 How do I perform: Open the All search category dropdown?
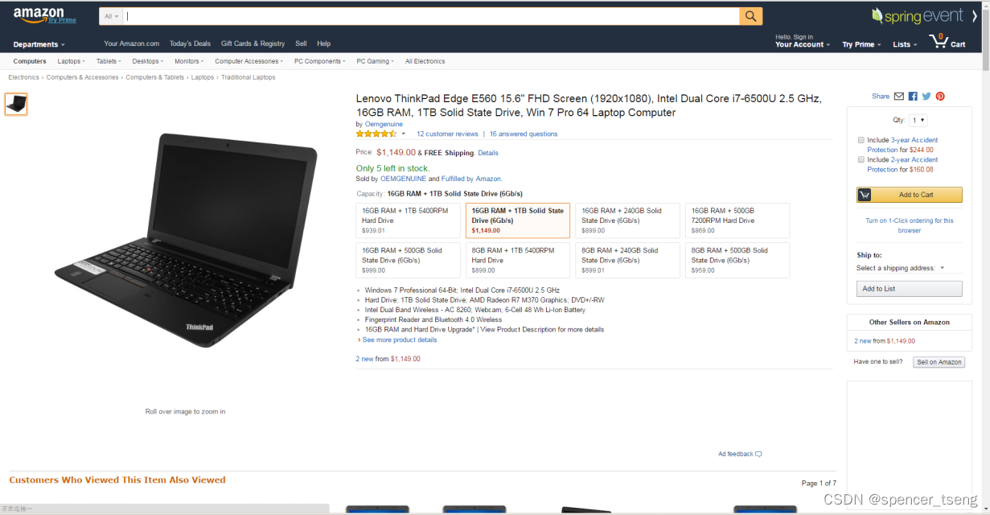tap(112, 16)
